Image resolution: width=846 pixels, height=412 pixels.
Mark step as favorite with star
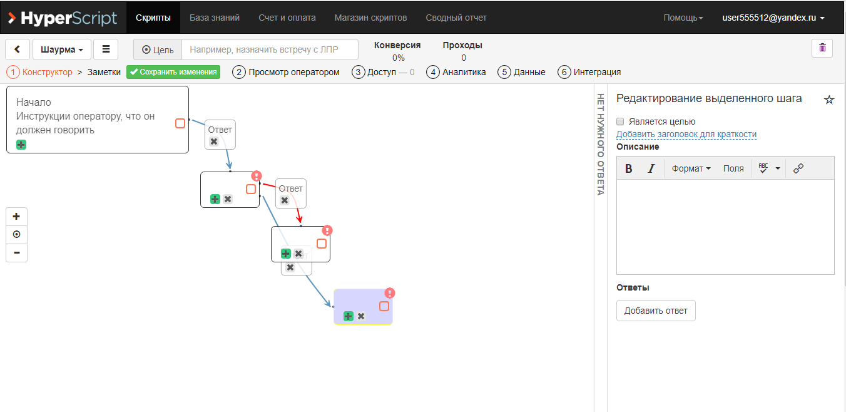coord(829,100)
